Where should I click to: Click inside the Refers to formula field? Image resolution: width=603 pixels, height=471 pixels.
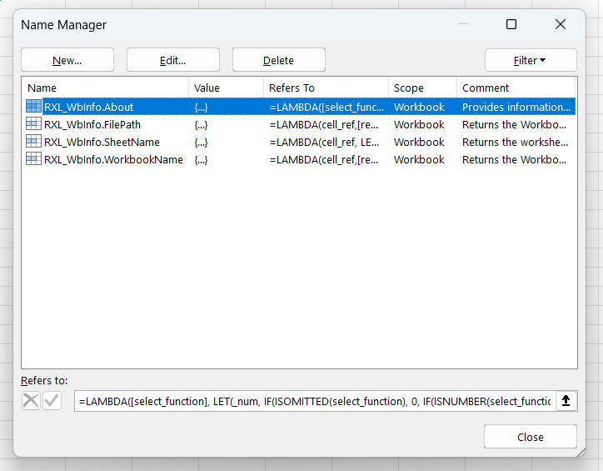314,401
